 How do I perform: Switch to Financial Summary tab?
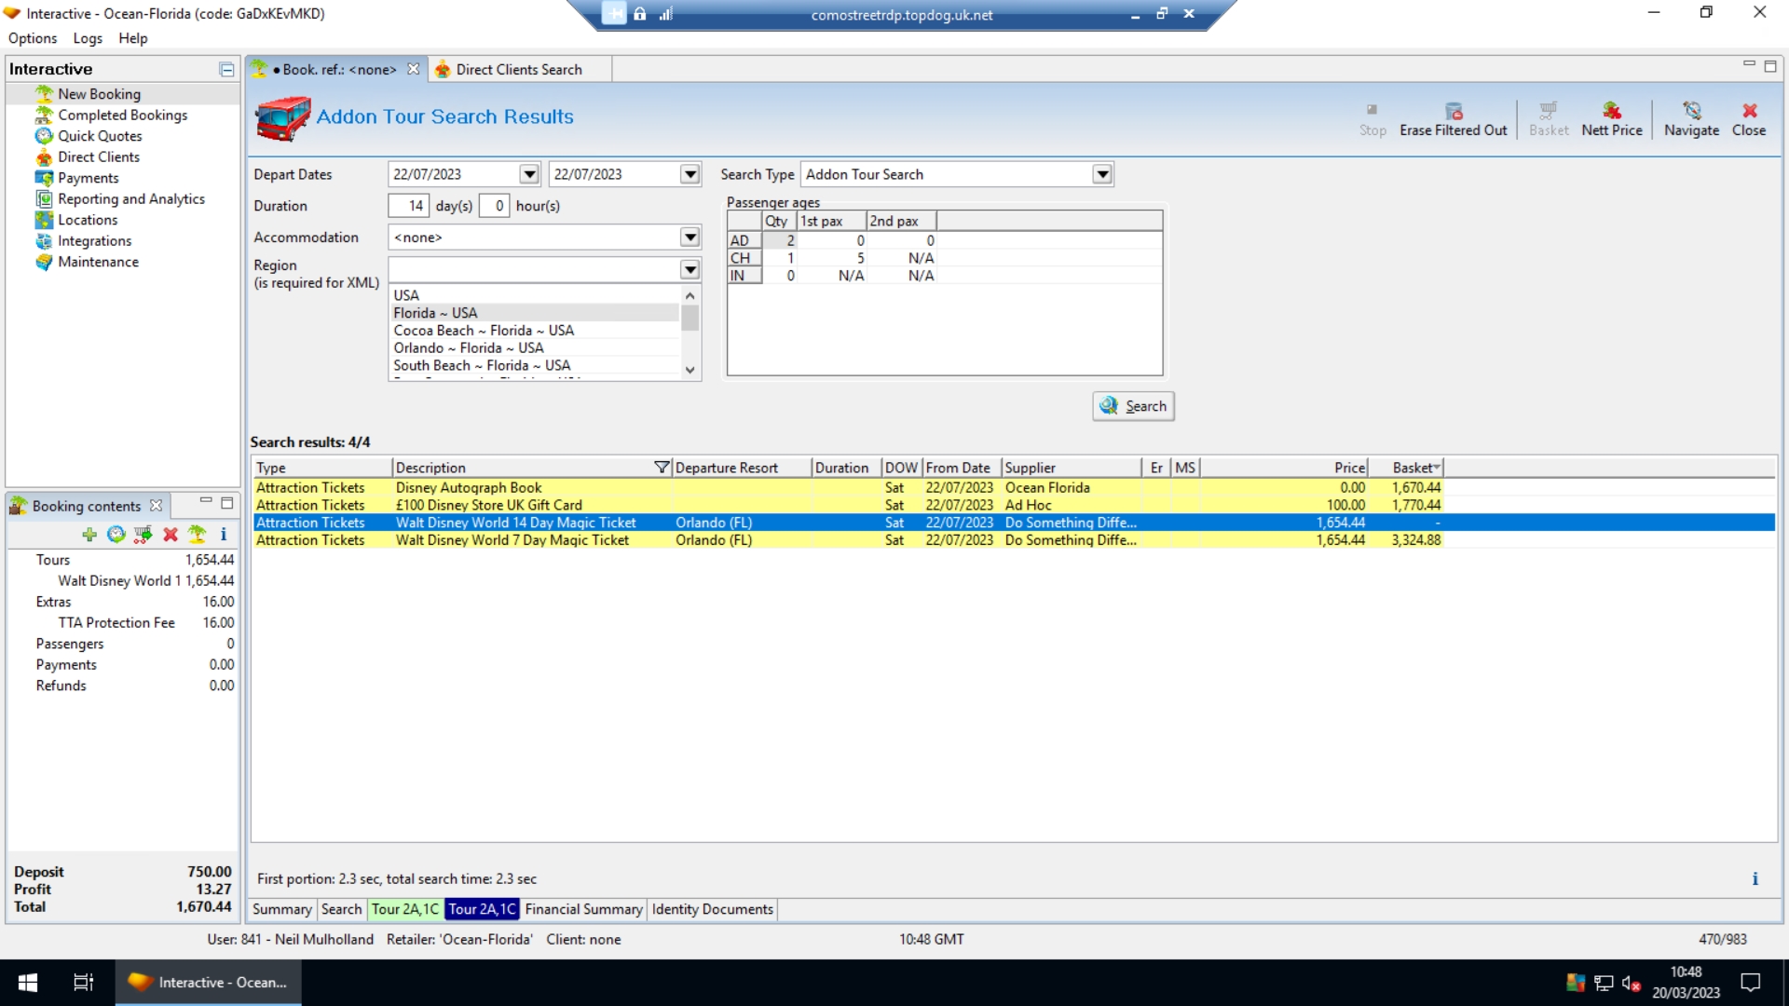click(583, 909)
